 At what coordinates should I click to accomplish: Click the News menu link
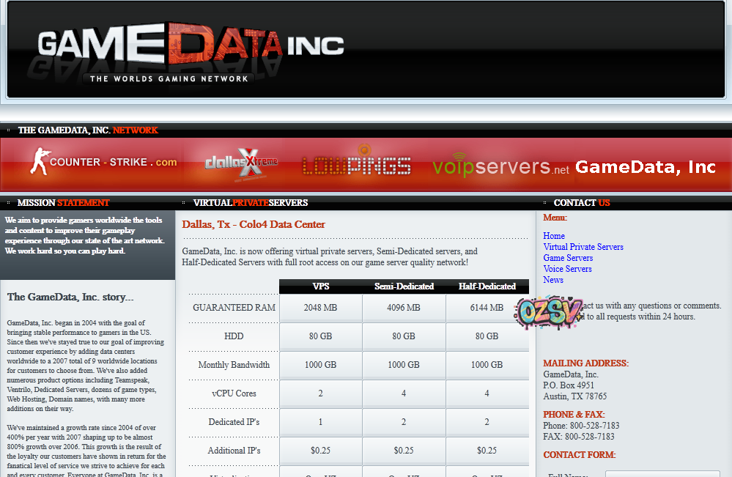tap(553, 279)
